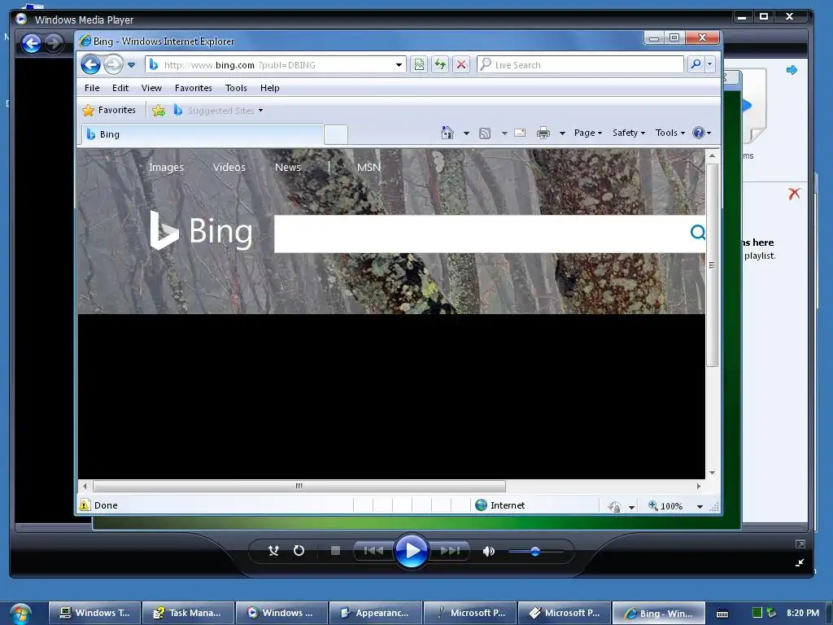This screenshot has width=833, height=625.
Task: Expand the address bar URL dropdown
Action: pyautogui.click(x=399, y=65)
